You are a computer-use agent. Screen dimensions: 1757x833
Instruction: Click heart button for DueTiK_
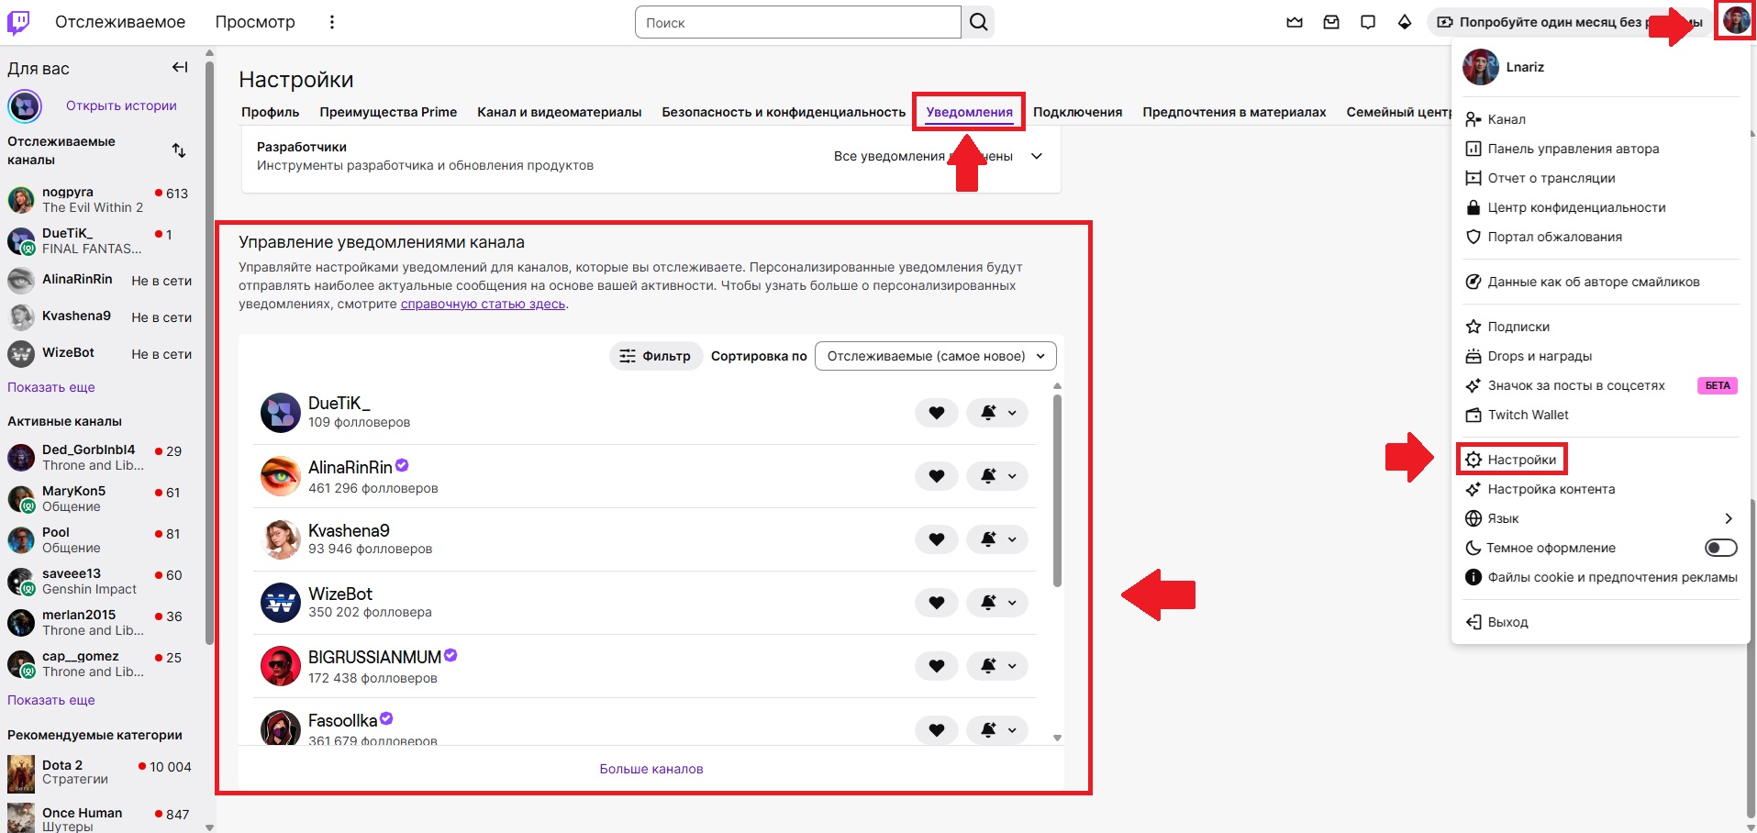[937, 413]
